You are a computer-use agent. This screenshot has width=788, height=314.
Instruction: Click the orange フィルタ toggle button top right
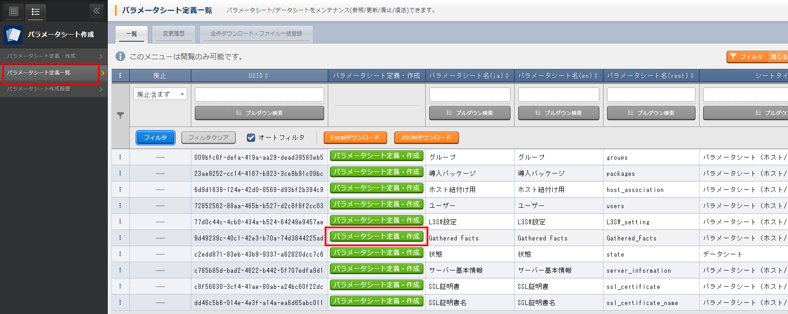747,57
